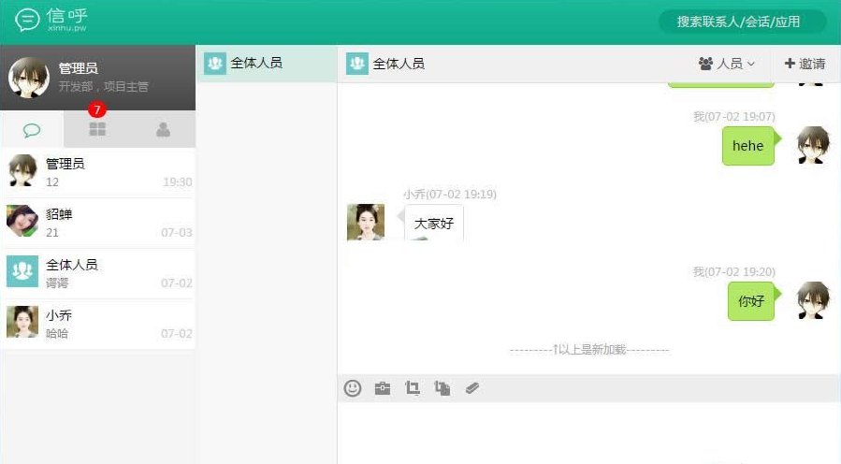841x464 pixels.
Task: Open the 小乔 conversation with 哈哈
Action: tap(97, 324)
